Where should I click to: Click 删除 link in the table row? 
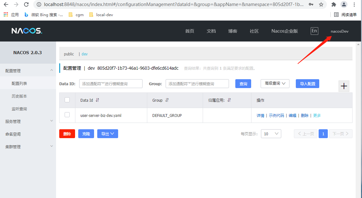(x=305, y=116)
